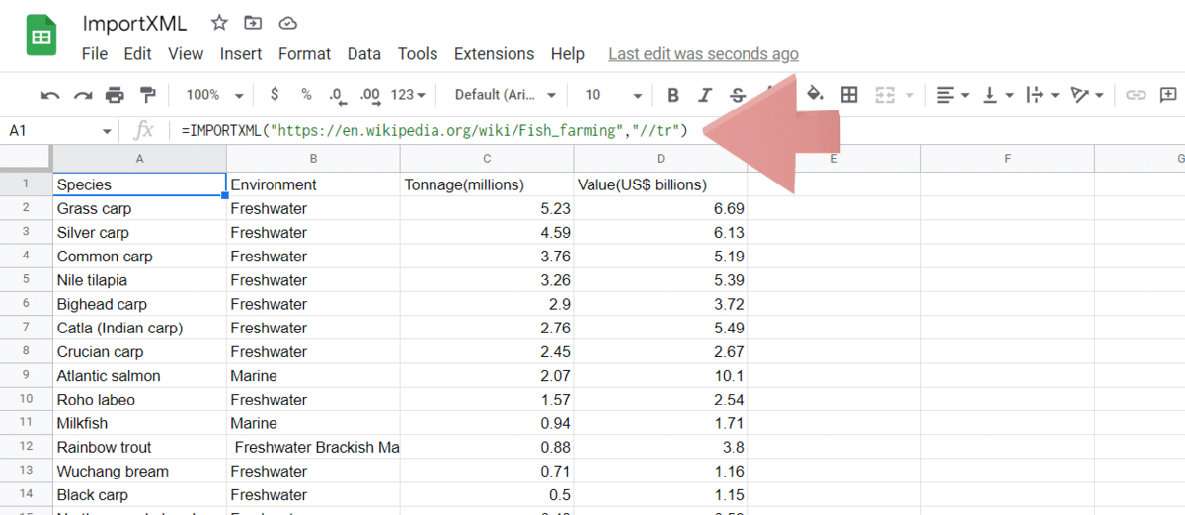Open the Default (Ari... font dropdown

pos(506,95)
